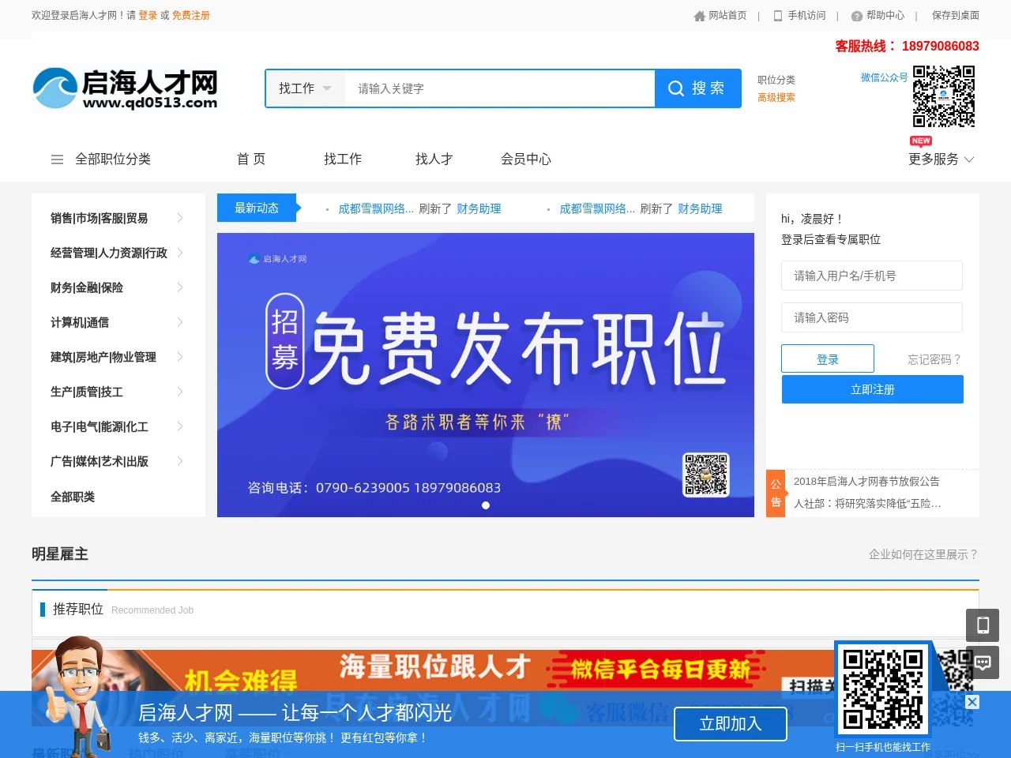Viewport: 1011px width, 758px height.
Task: Click the orange 公告 label
Action: pos(776,493)
